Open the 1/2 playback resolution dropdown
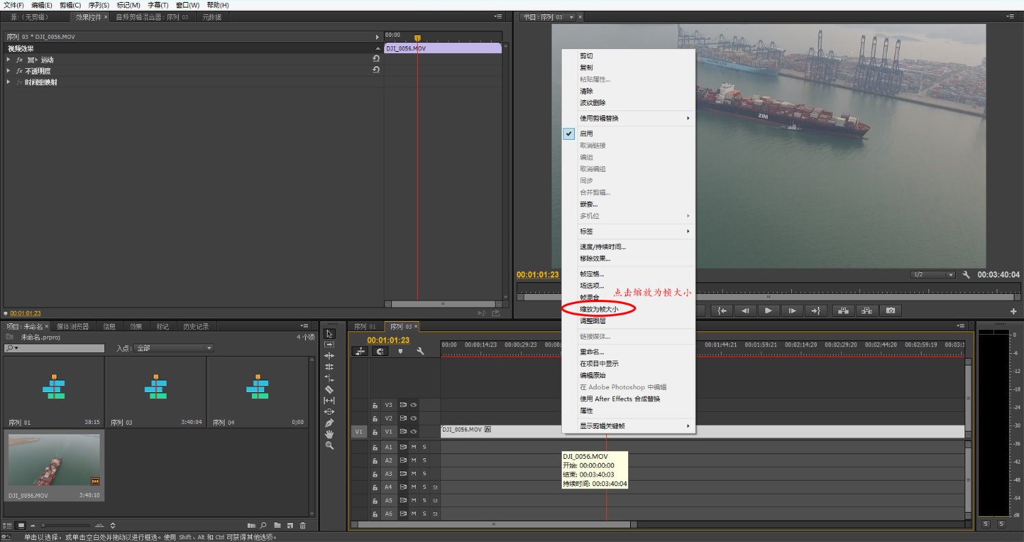Viewport: 1024px width, 542px height. (x=933, y=275)
